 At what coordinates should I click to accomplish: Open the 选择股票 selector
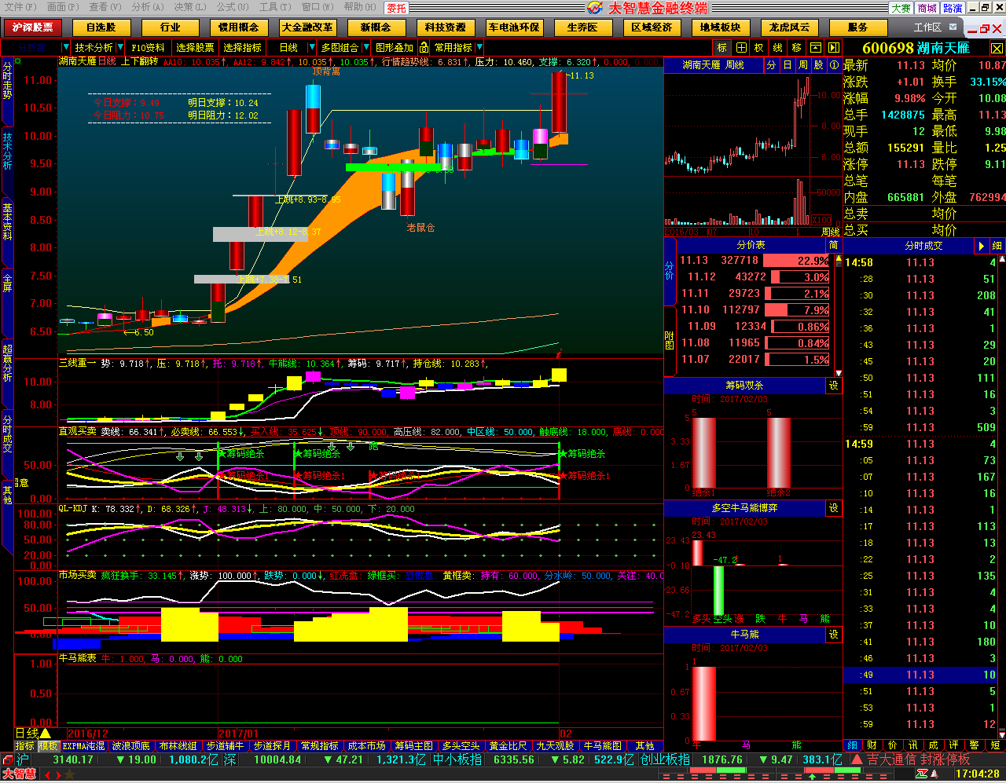(x=195, y=48)
